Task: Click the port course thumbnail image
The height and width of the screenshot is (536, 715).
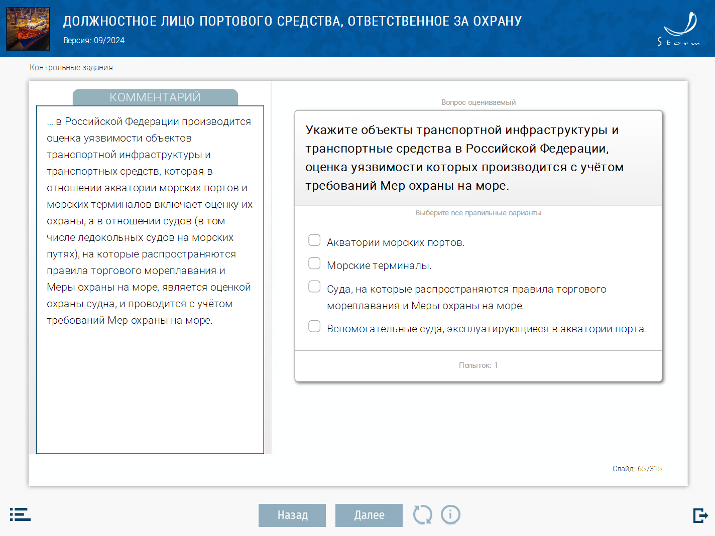Action: click(x=28, y=29)
